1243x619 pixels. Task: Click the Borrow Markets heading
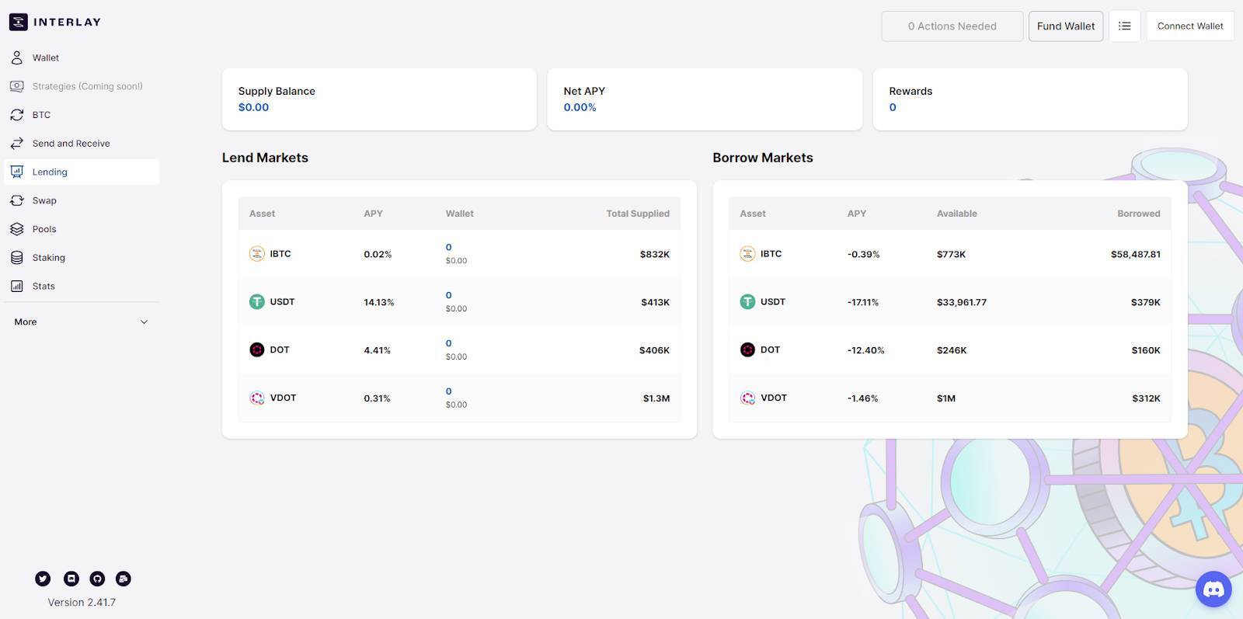coord(763,158)
